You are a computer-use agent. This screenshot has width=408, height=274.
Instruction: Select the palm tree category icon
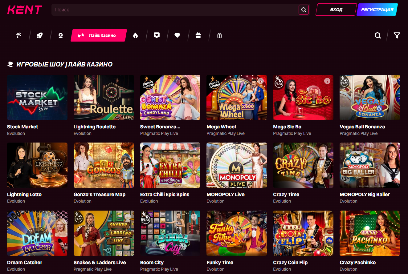coord(18,35)
